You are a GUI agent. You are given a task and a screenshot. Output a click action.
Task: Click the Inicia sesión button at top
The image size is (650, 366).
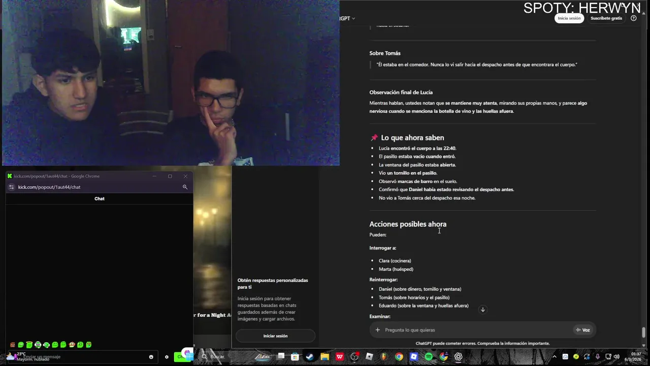click(569, 18)
